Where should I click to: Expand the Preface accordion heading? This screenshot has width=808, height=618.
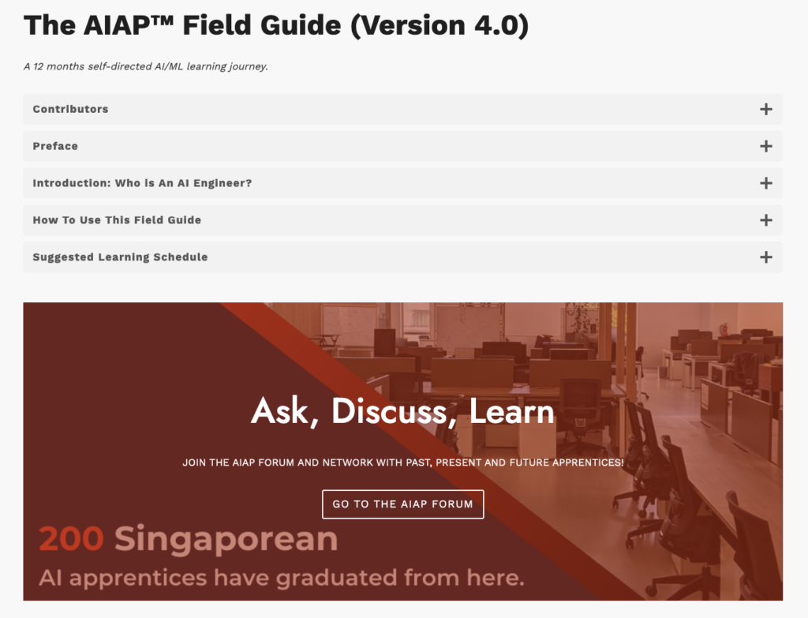pos(403,146)
